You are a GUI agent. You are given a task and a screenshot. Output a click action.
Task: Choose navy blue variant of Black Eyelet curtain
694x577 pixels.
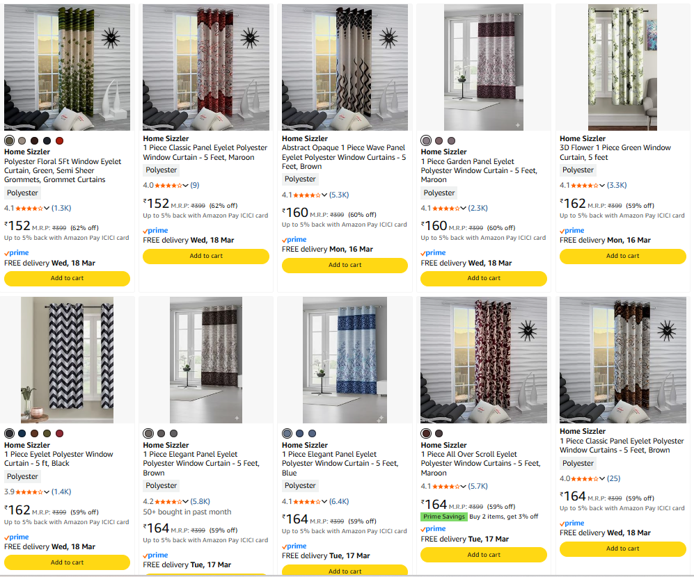[x=22, y=434]
